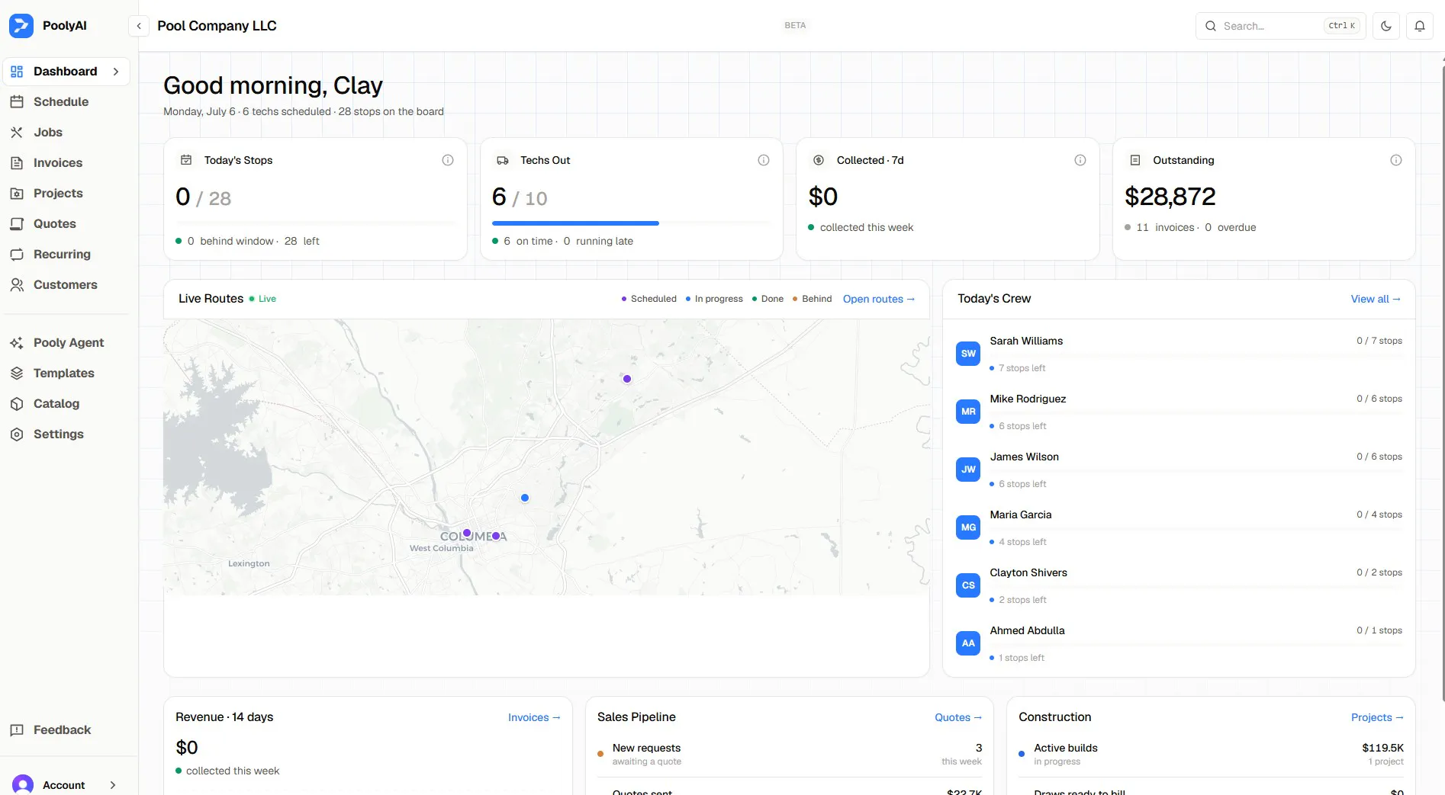Select Ahmed Abdulla's AA avatar
The image size is (1445, 795).
[x=968, y=643]
